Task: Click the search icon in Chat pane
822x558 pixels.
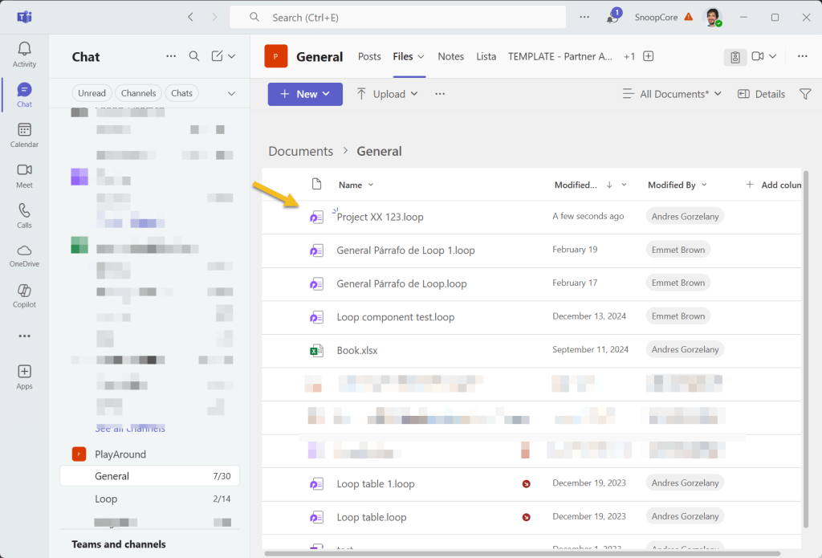Action: (194, 56)
